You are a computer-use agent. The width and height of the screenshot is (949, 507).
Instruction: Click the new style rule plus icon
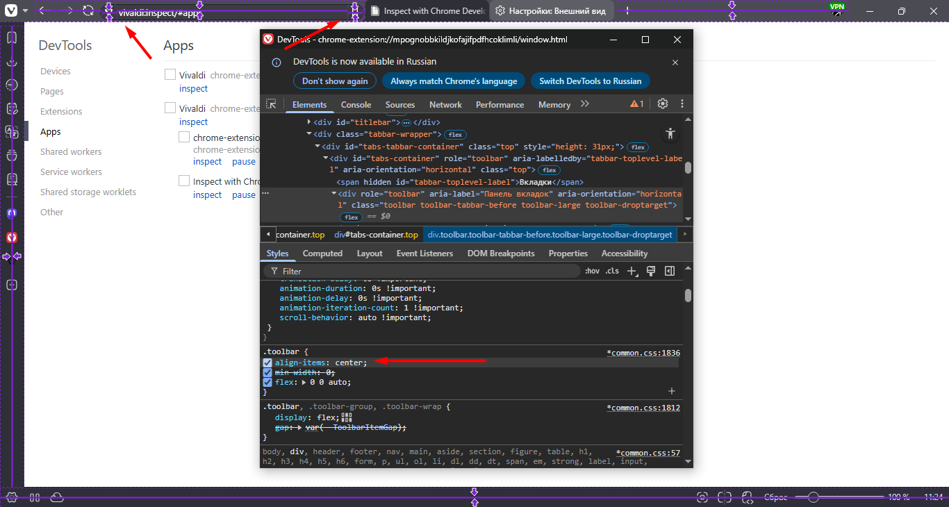pos(632,271)
